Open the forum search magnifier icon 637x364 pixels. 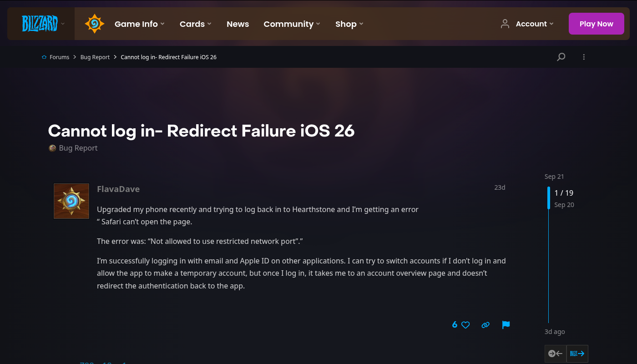coord(561,57)
